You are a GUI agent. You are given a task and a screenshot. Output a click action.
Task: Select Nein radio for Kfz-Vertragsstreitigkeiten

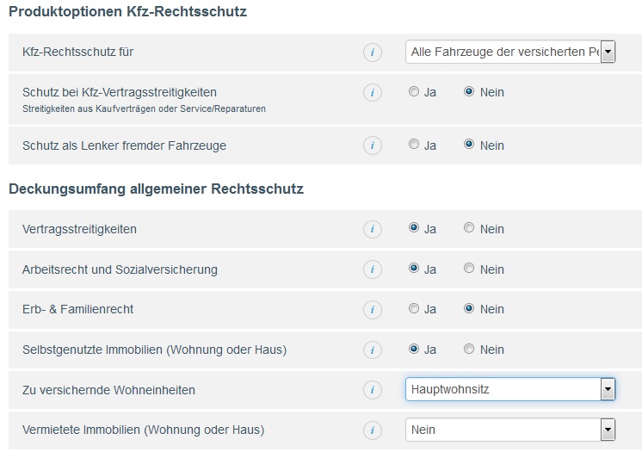tap(469, 91)
